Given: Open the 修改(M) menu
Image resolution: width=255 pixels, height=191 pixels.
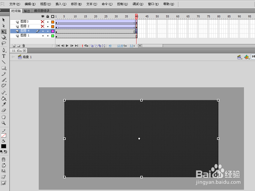Looking at the screenshot, I should tap(76, 4).
